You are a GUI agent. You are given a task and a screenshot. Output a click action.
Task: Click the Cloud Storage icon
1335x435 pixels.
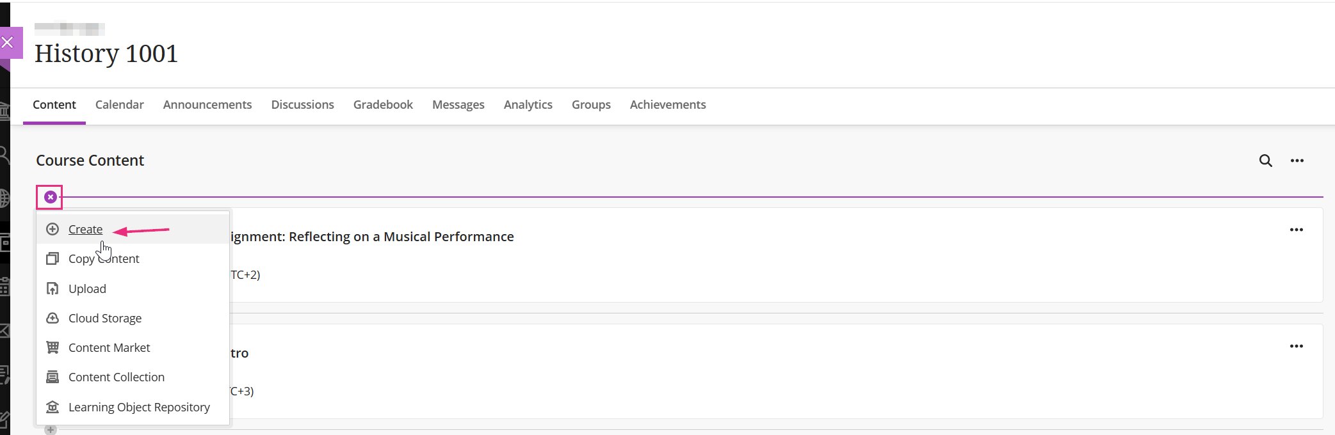(53, 318)
